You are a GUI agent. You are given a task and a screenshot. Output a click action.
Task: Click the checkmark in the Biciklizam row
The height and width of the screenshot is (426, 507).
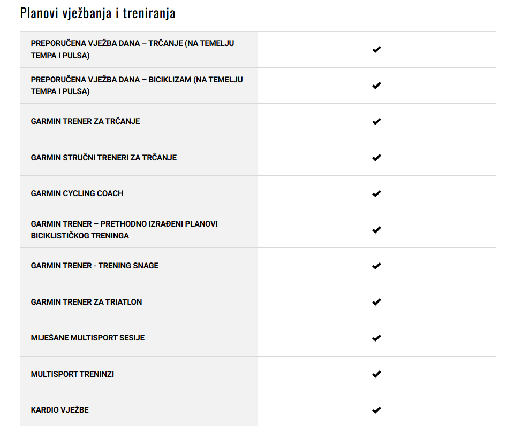pyautogui.click(x=376, y=86)
